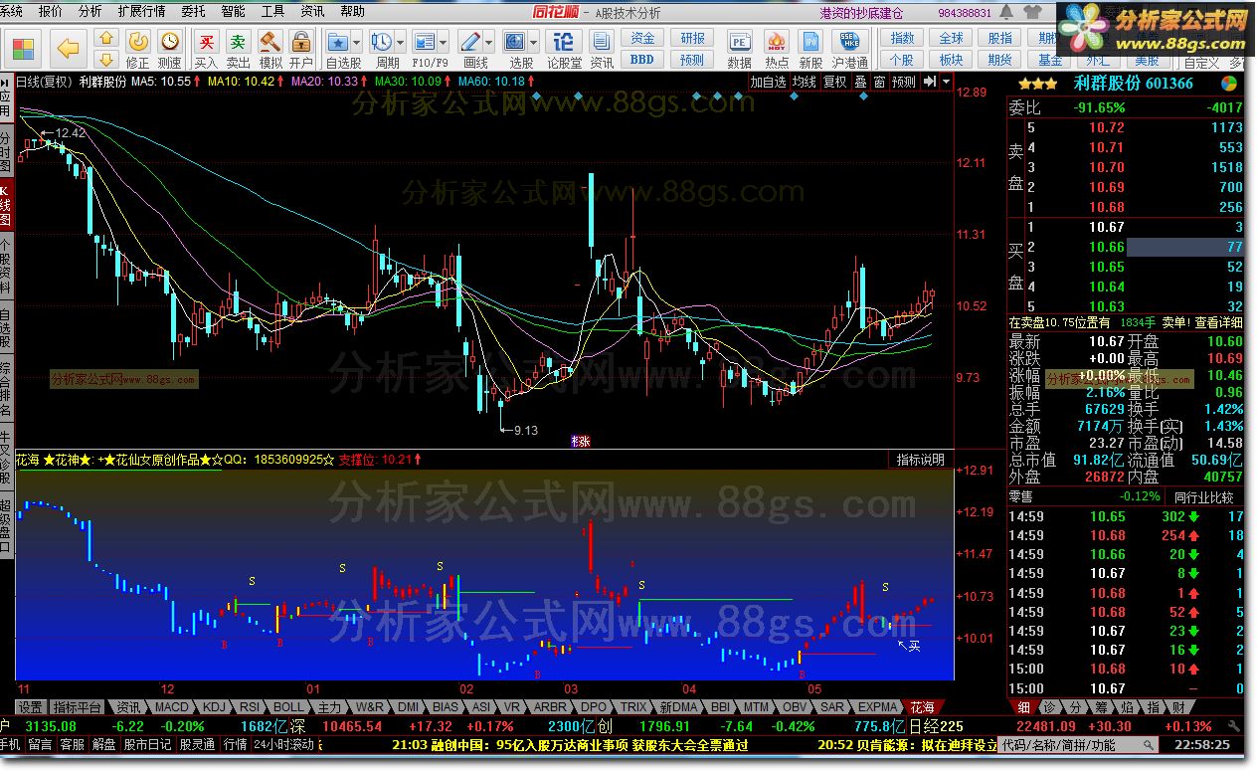Open the 智能 menu
Viewport: 1257px width, 771px height.
coord(233,11)
